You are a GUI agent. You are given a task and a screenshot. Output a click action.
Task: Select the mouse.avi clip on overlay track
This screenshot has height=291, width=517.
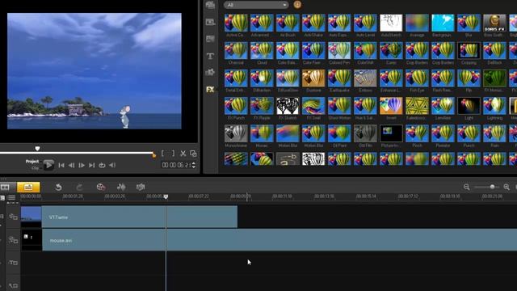coord(269,240)
